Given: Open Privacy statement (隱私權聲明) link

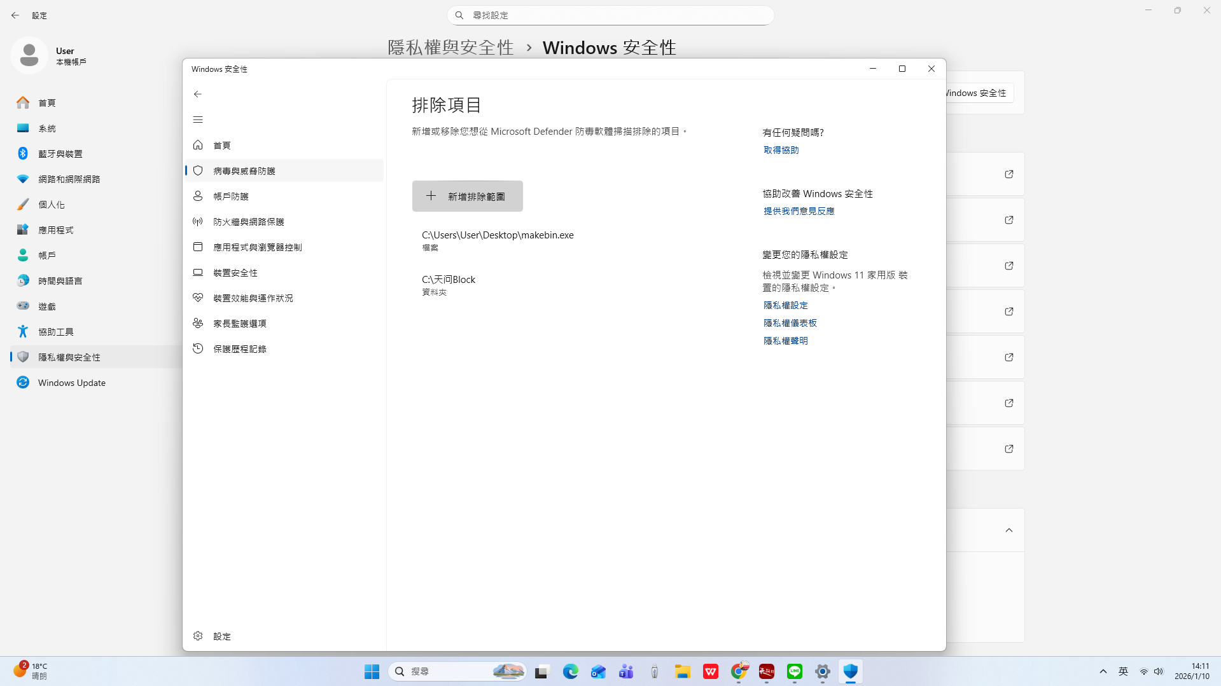Looking at the screenshot, I should click(x=785, y=341).
